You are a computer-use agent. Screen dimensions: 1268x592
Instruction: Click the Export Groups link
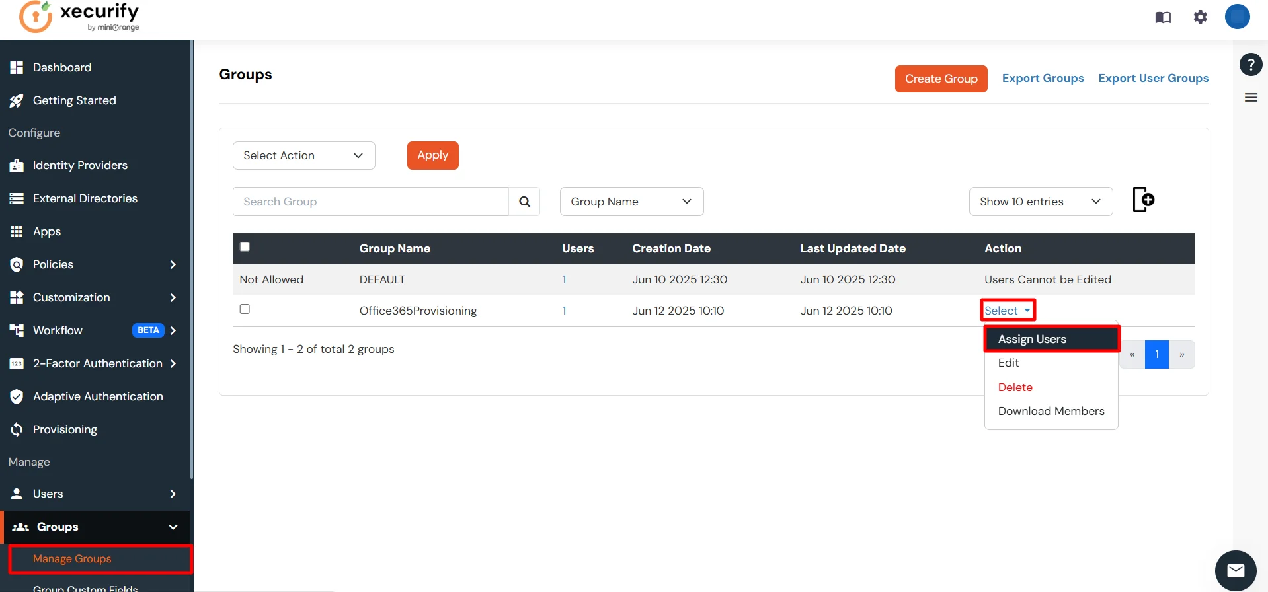tap(1043, 78)
